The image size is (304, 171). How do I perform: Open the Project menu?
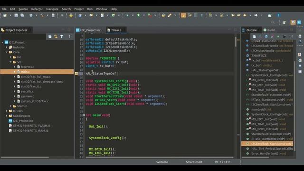pos(79,9)
